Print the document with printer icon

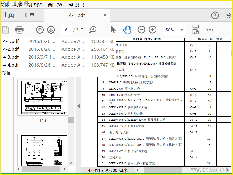19,30
